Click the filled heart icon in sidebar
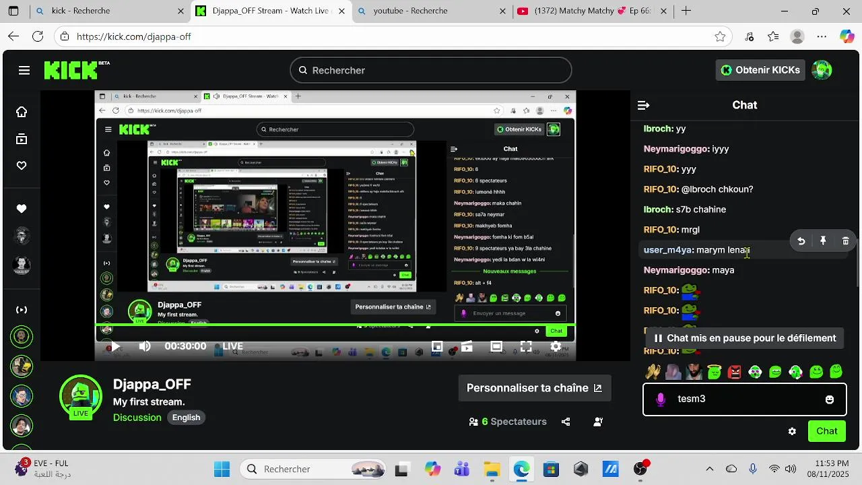The height and width of the screenshot is (485, 862). (22, 209)
